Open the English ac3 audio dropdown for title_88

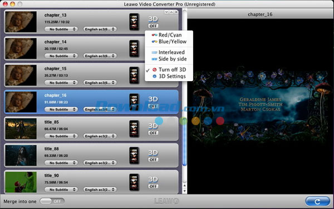coord(100,163)
